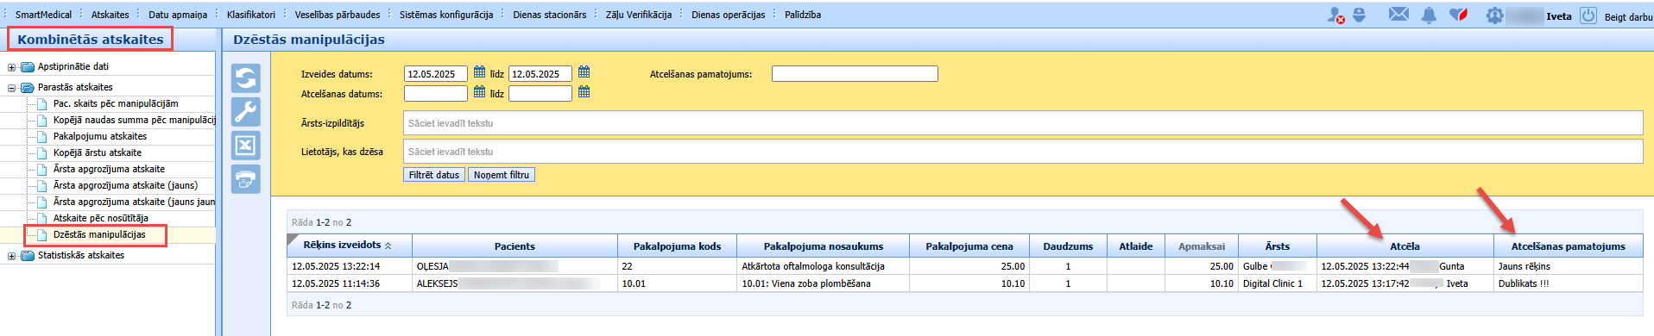
Task: Click the Atcelšanas datums start date field
Action: click(435, 94)
